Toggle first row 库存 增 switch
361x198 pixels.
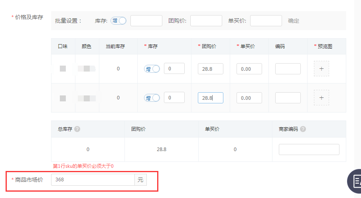(x=152, y=69)
